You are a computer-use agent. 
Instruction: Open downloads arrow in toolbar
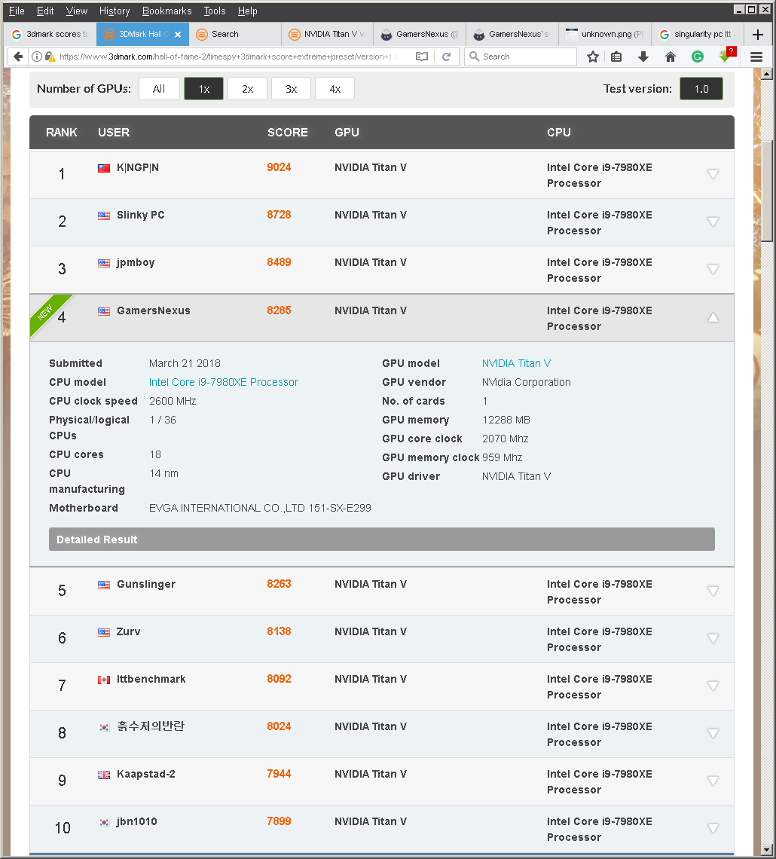pos(643,57)
